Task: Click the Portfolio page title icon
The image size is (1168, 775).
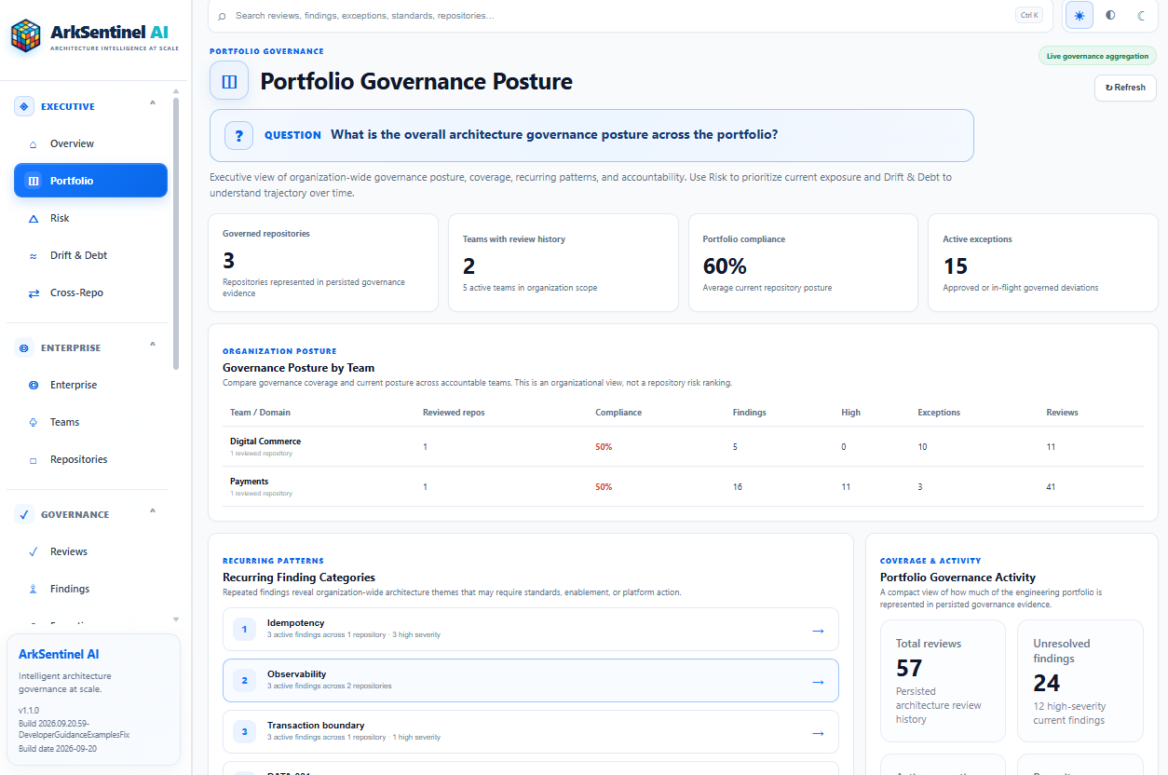Action: [229, 81]
